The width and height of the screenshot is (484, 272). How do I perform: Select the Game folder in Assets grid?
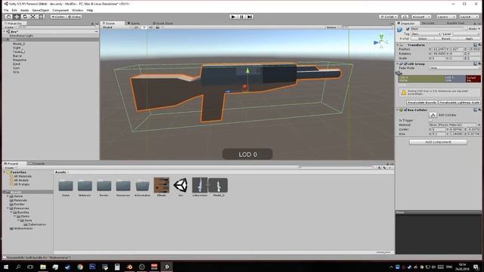coord(66,186)
